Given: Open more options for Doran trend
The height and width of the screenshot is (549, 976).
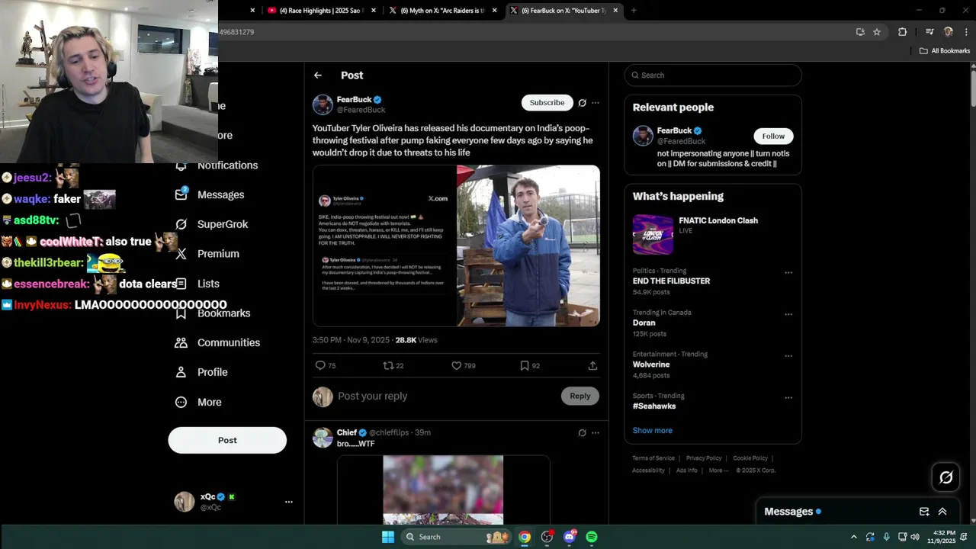Looking at the screenshot, I should (x=788, y=314).
